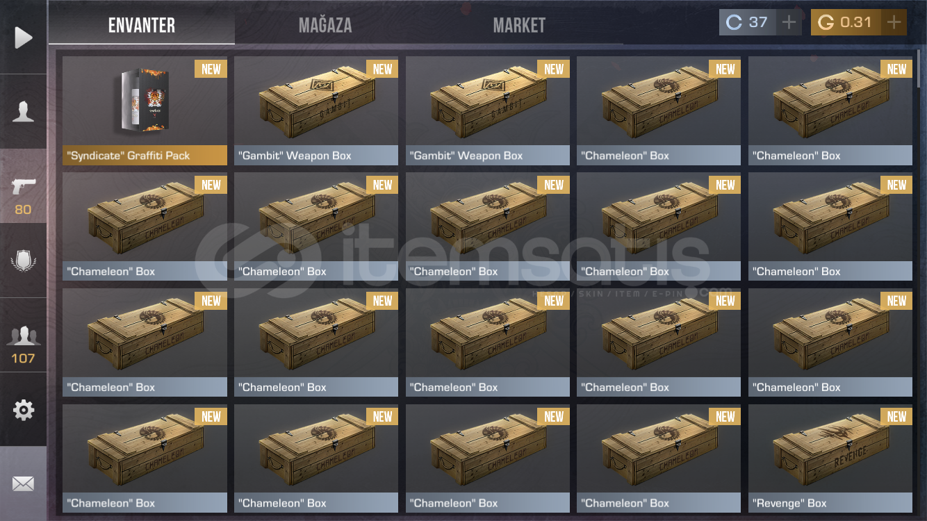Click the play arrow icon in sidebar
This screenshot has height=521, width=927.
pyautogui.click(x=24, y=38)
